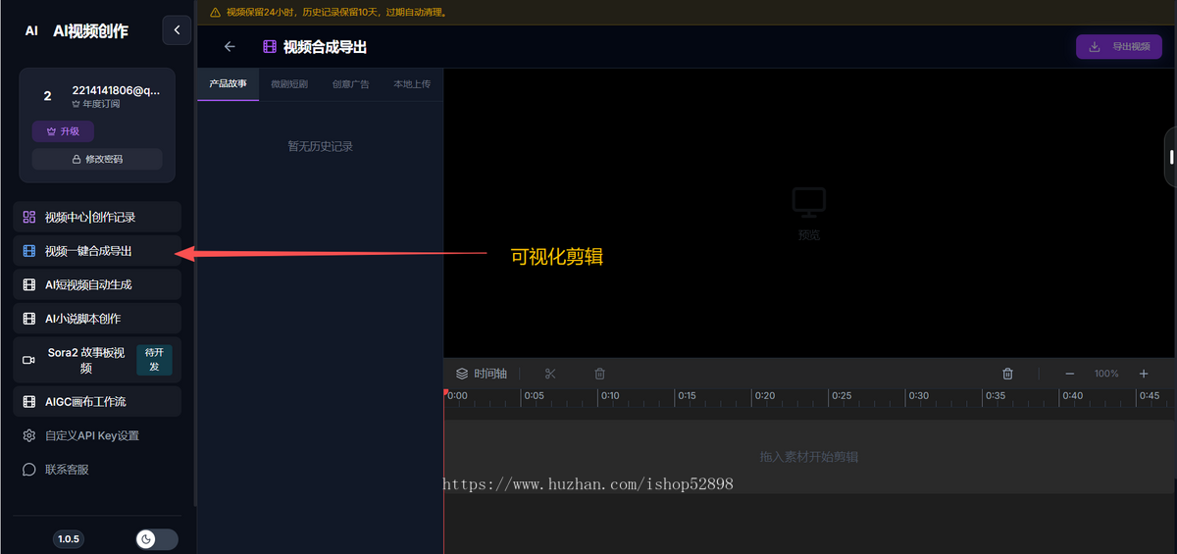Switch to the 微剧短剧 tab
The image size is (1177, 554).
pyautogui.click(x=289, y=84)
